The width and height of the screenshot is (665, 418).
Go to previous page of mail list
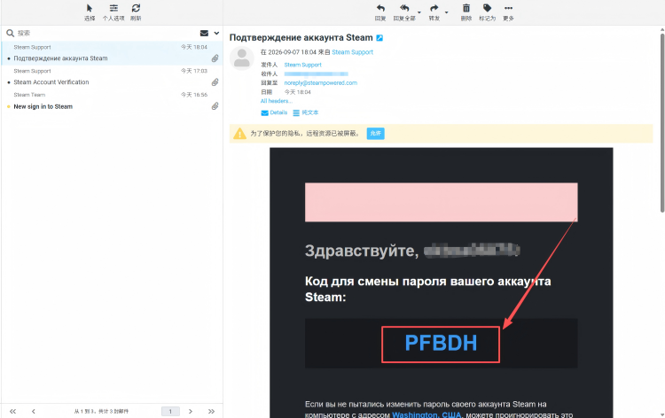click(34, 411)
